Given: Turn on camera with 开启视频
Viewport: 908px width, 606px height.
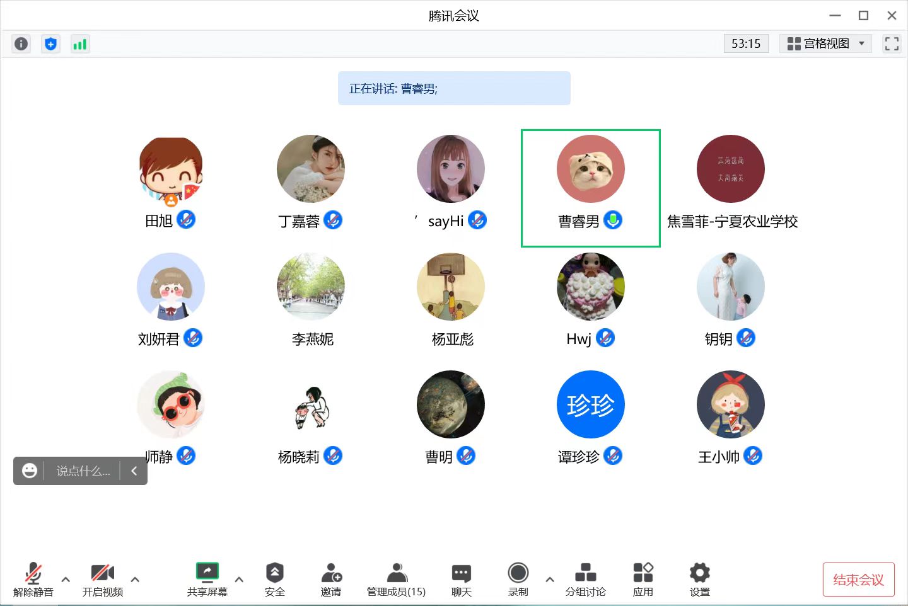Looking at the screenshot, I should click(103, 580).
